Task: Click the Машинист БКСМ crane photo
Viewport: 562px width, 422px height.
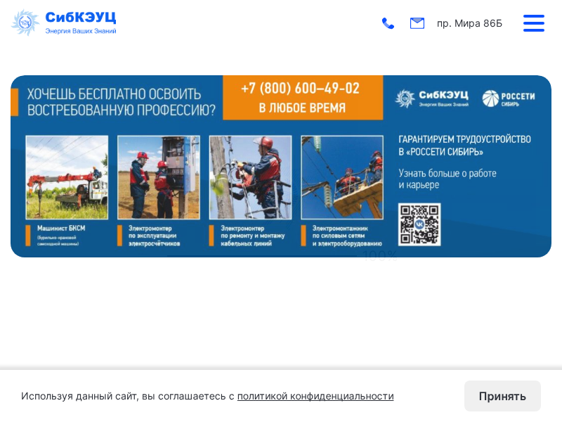Action: pos(67,177)
